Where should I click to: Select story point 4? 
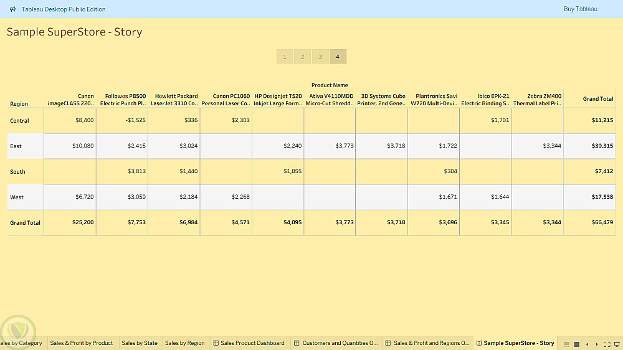click(338, 57)
